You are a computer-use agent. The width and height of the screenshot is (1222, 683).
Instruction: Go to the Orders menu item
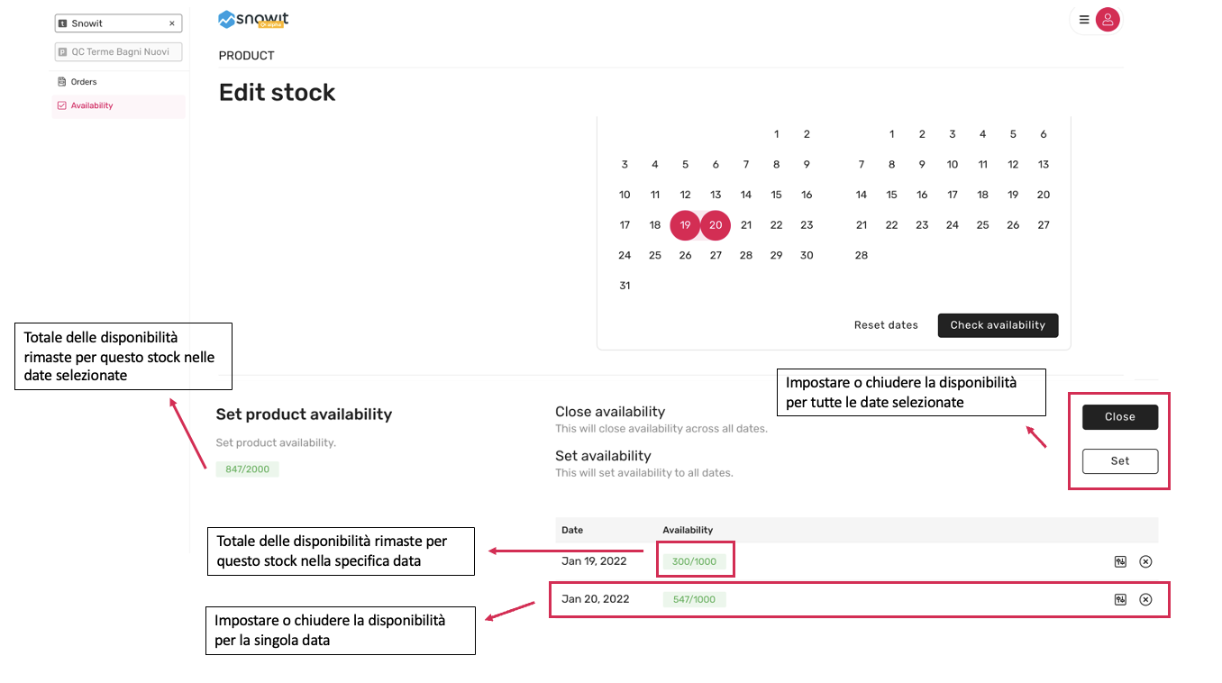(x=84, y=82)
